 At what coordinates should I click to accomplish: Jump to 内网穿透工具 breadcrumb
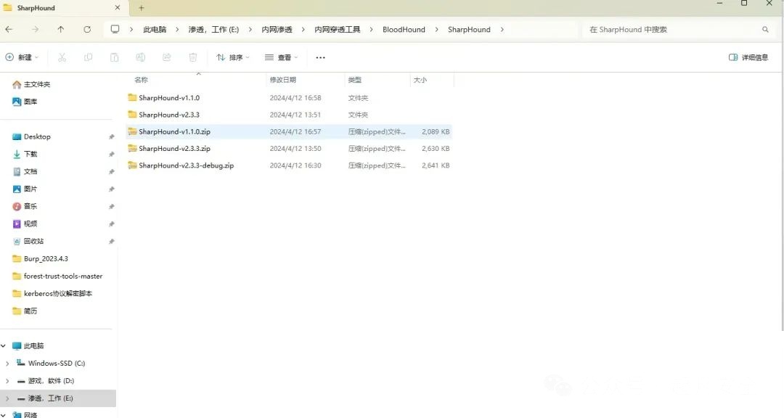click(338, 30)
